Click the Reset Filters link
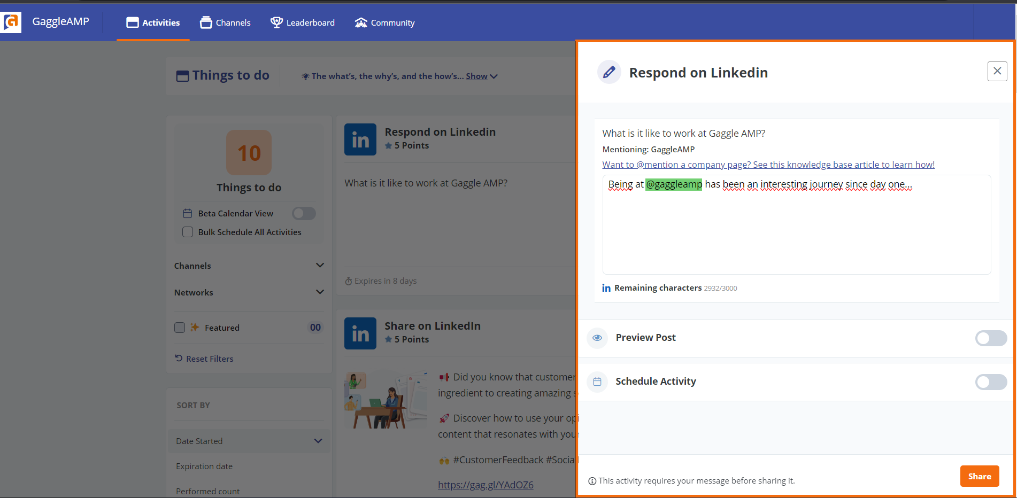 pos(204,359)
